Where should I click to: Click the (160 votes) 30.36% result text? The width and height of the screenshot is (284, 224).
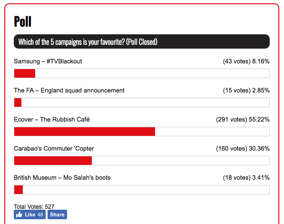243,149
